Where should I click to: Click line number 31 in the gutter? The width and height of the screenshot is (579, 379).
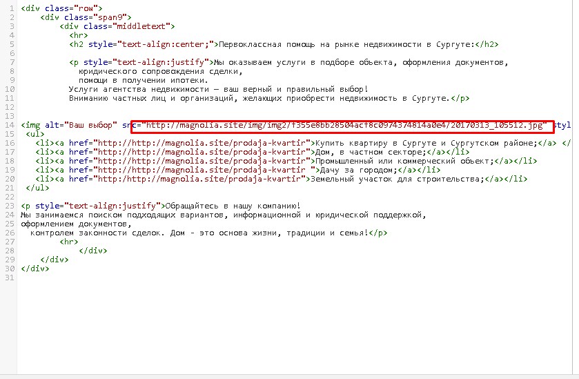point(8,278)
